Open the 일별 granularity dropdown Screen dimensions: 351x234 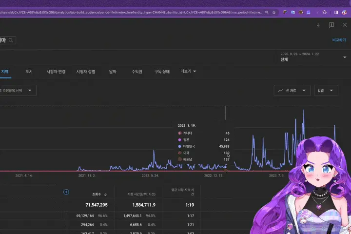click(x=326, y=91)
